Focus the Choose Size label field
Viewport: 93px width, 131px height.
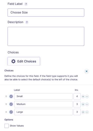tap(46, 13)
